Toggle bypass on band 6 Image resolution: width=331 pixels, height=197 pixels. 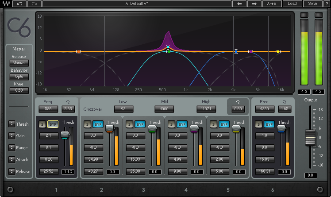click(x=269, y=124)
